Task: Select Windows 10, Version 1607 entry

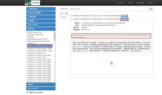Action: coord(37,57)
